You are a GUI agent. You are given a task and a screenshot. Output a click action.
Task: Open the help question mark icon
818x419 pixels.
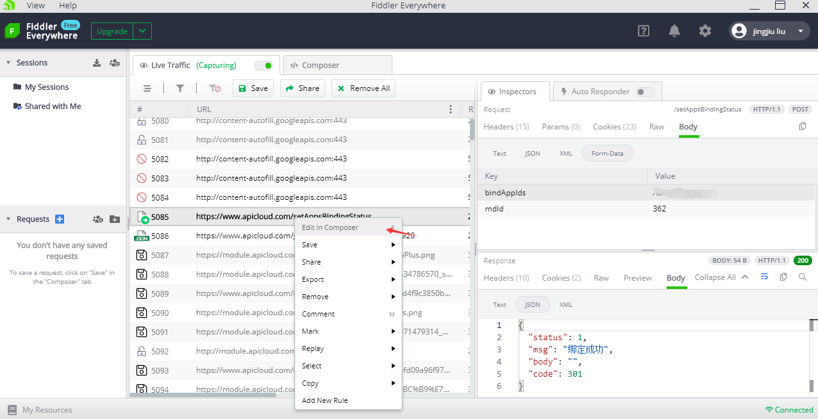pyautogui.click(x=644, y=31)
